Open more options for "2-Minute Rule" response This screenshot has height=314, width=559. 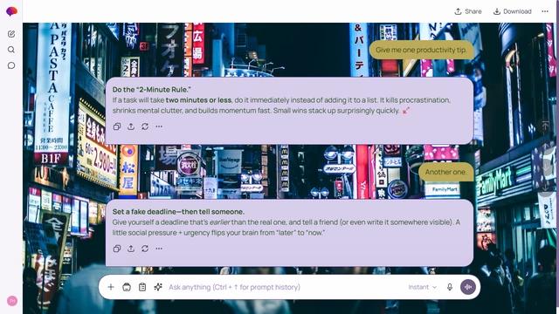159,126
